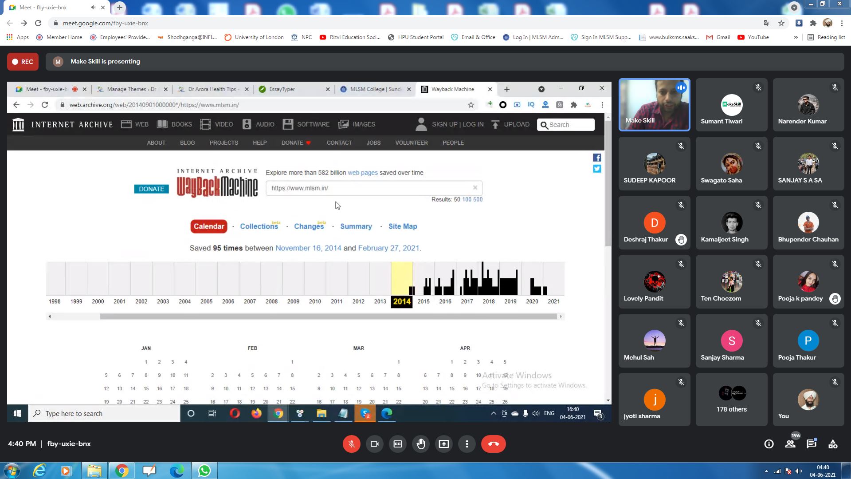Open VIDEO section of Internet Archive
Viewport: 851px width, 479px height.
click(x=216, y=124)
